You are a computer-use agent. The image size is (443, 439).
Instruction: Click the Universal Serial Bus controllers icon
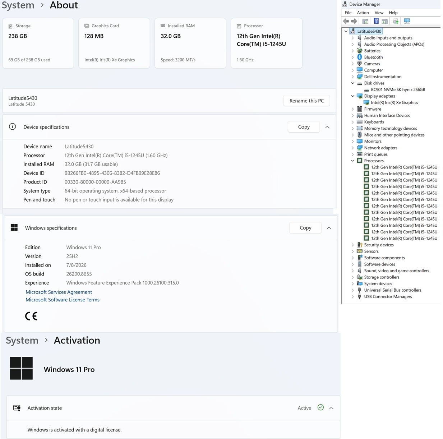point(359,290)
